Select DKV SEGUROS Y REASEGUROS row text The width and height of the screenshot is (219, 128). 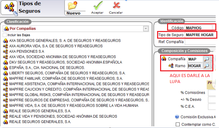(66, 62)
